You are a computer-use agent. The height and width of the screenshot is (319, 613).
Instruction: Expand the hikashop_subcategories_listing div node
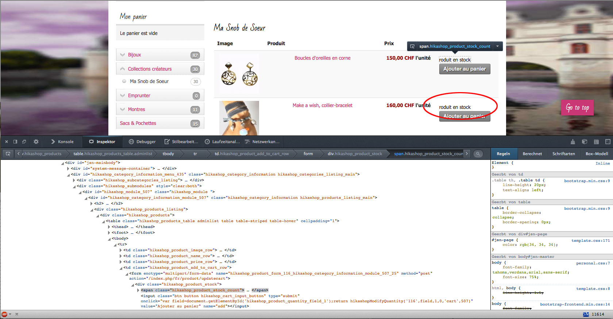(x=74, y=180)
